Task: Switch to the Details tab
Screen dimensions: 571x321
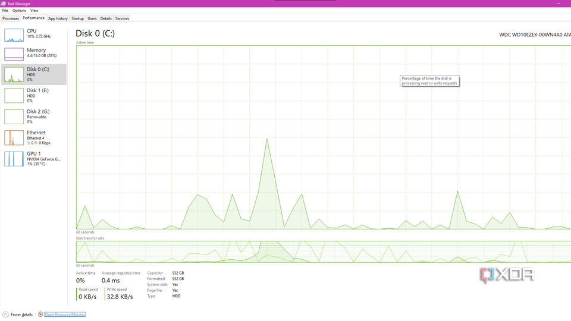Action: (106, 18)
